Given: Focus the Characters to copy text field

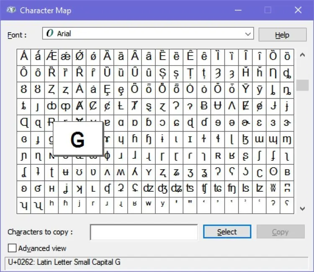Looking at the screenshot, I should click(x=144, y=232).
